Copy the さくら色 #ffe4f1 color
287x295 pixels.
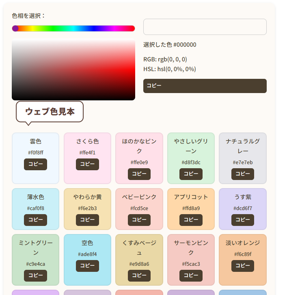pos(87,165)
